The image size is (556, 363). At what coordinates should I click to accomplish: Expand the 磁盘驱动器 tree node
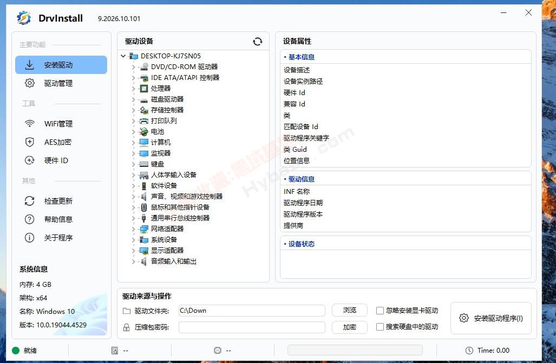pos(134,99)
